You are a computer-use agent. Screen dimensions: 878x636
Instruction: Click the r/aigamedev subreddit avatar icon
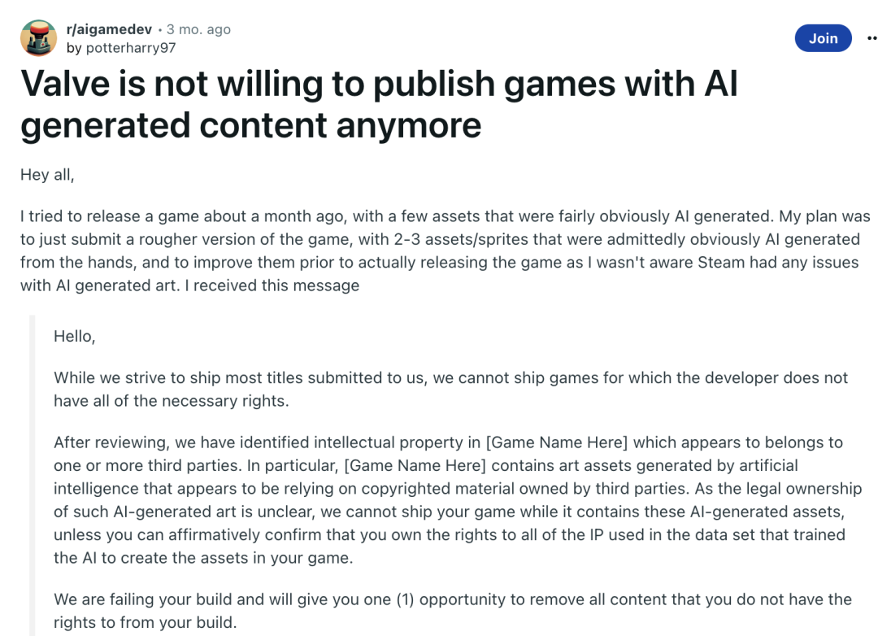click(x=39, y=38)
